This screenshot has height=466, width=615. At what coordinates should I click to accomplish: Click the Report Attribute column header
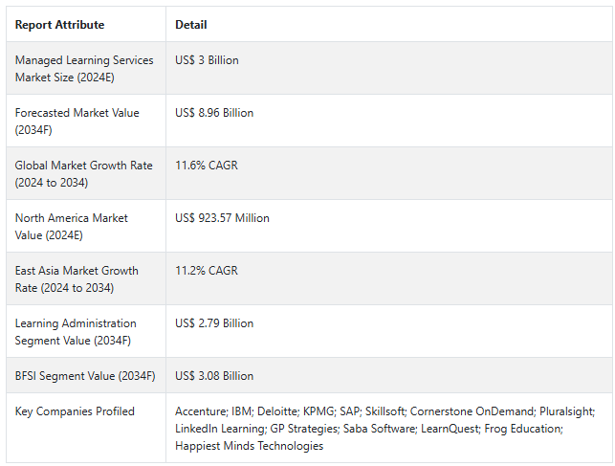tap(59, 25)
